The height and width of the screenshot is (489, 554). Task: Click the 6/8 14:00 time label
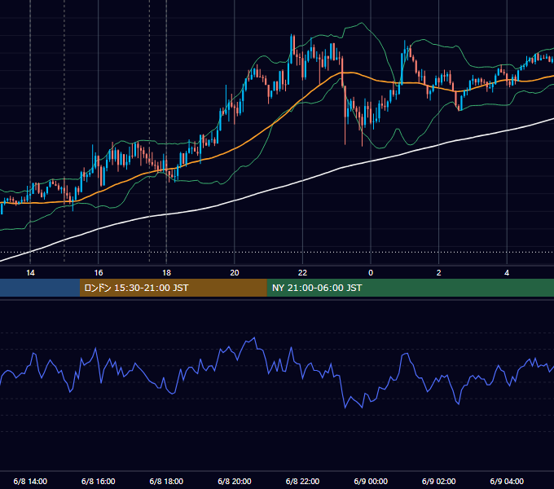(30, 481)
